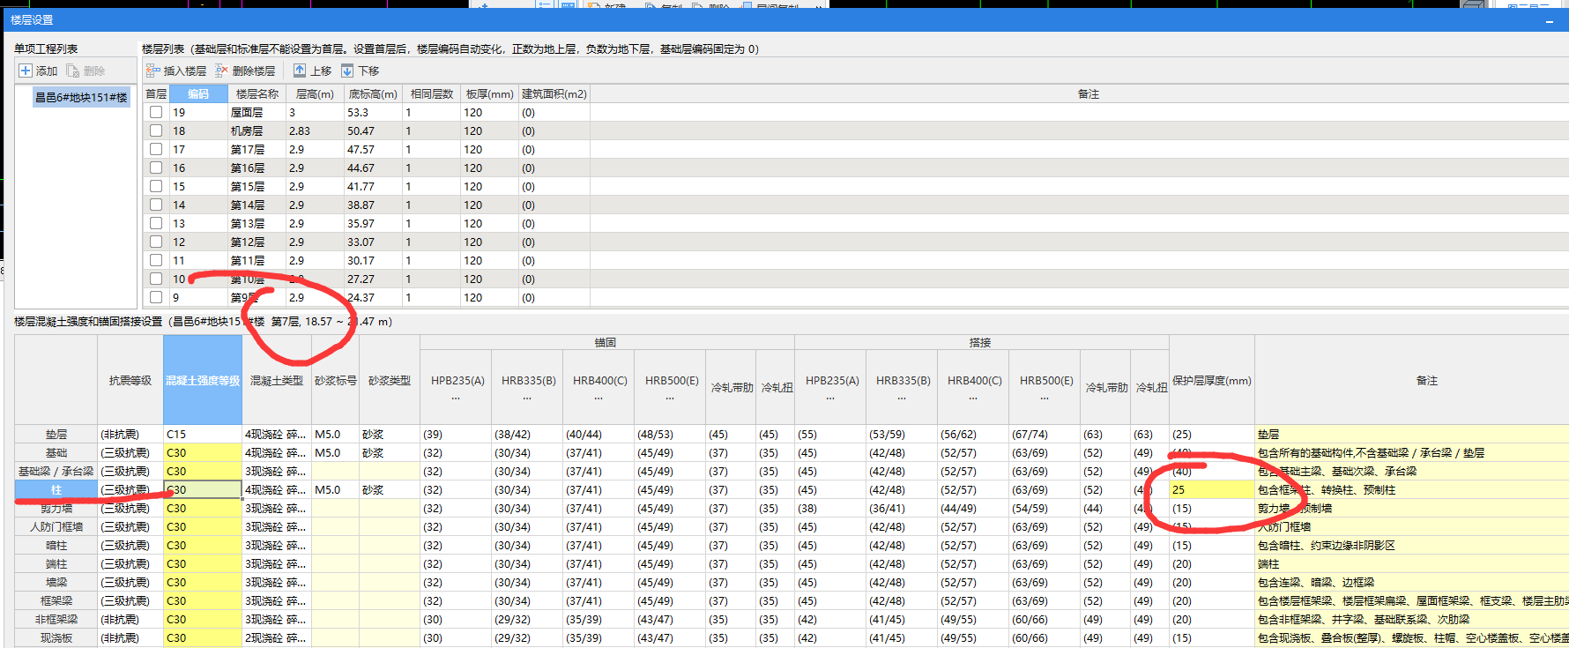Click the 层高(m) column header
The width and height of the screenshot is (1569, 648).
(315, 93)
